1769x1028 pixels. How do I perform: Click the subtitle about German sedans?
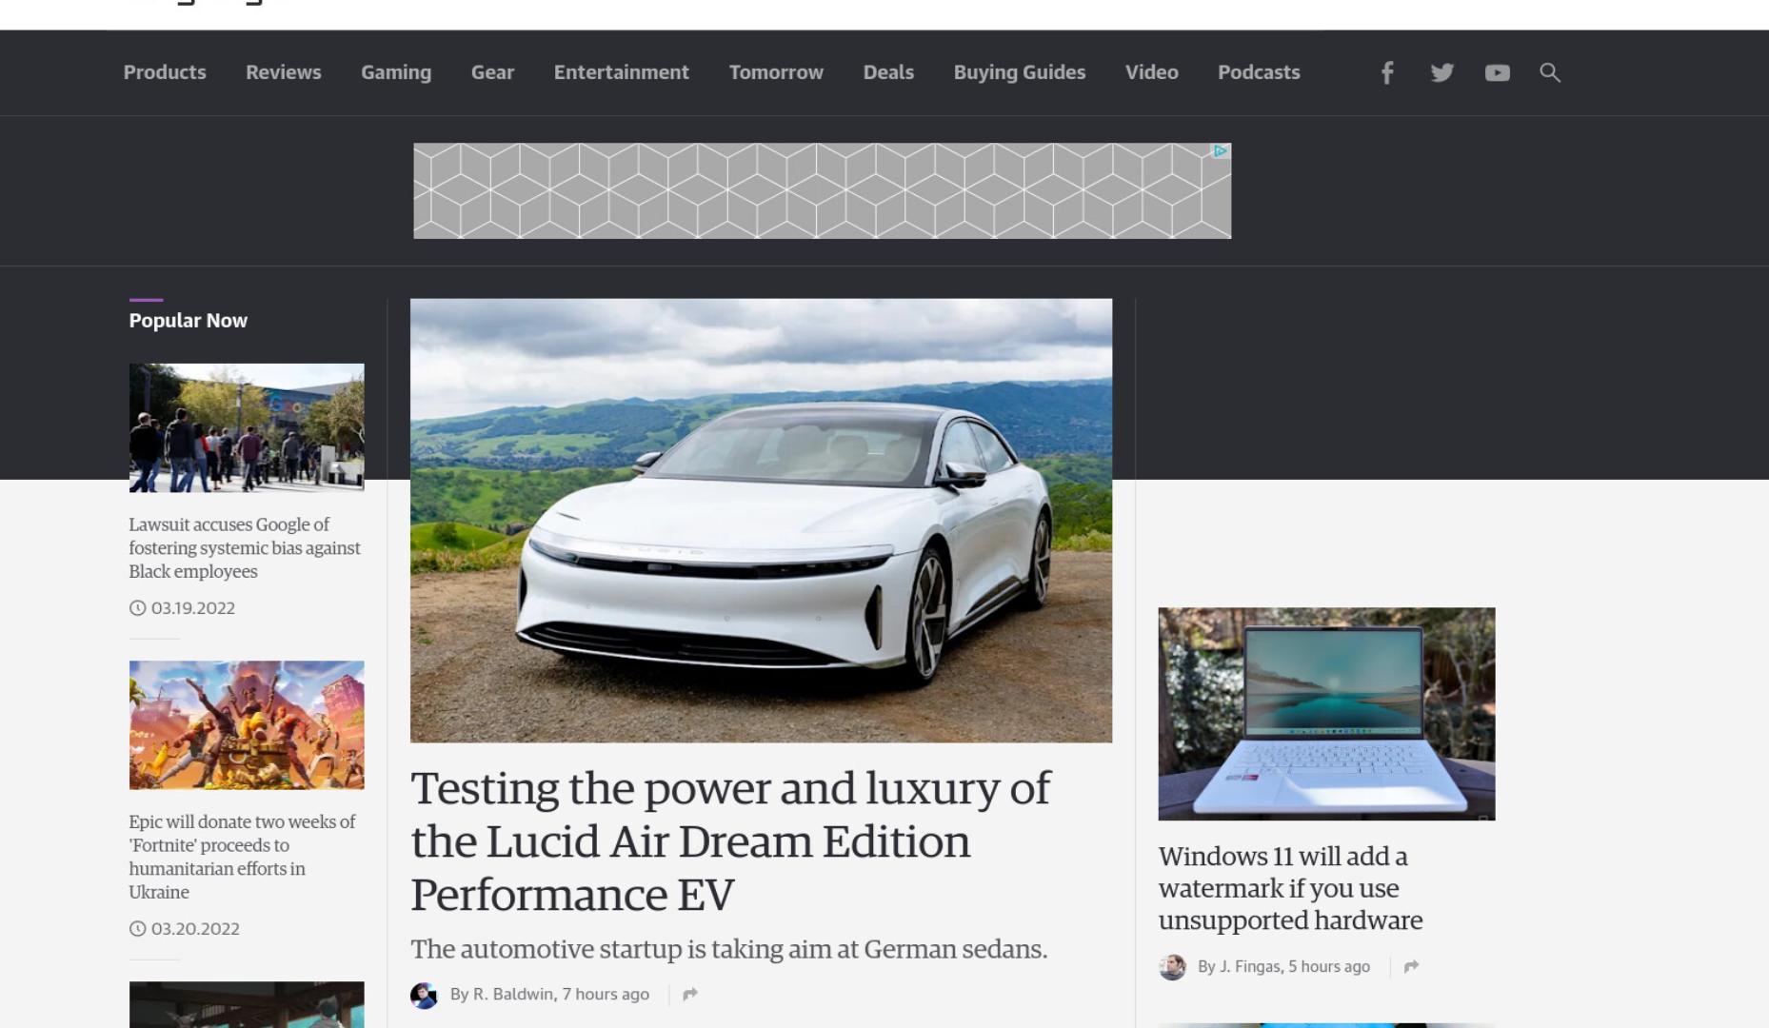pos(729,950)
